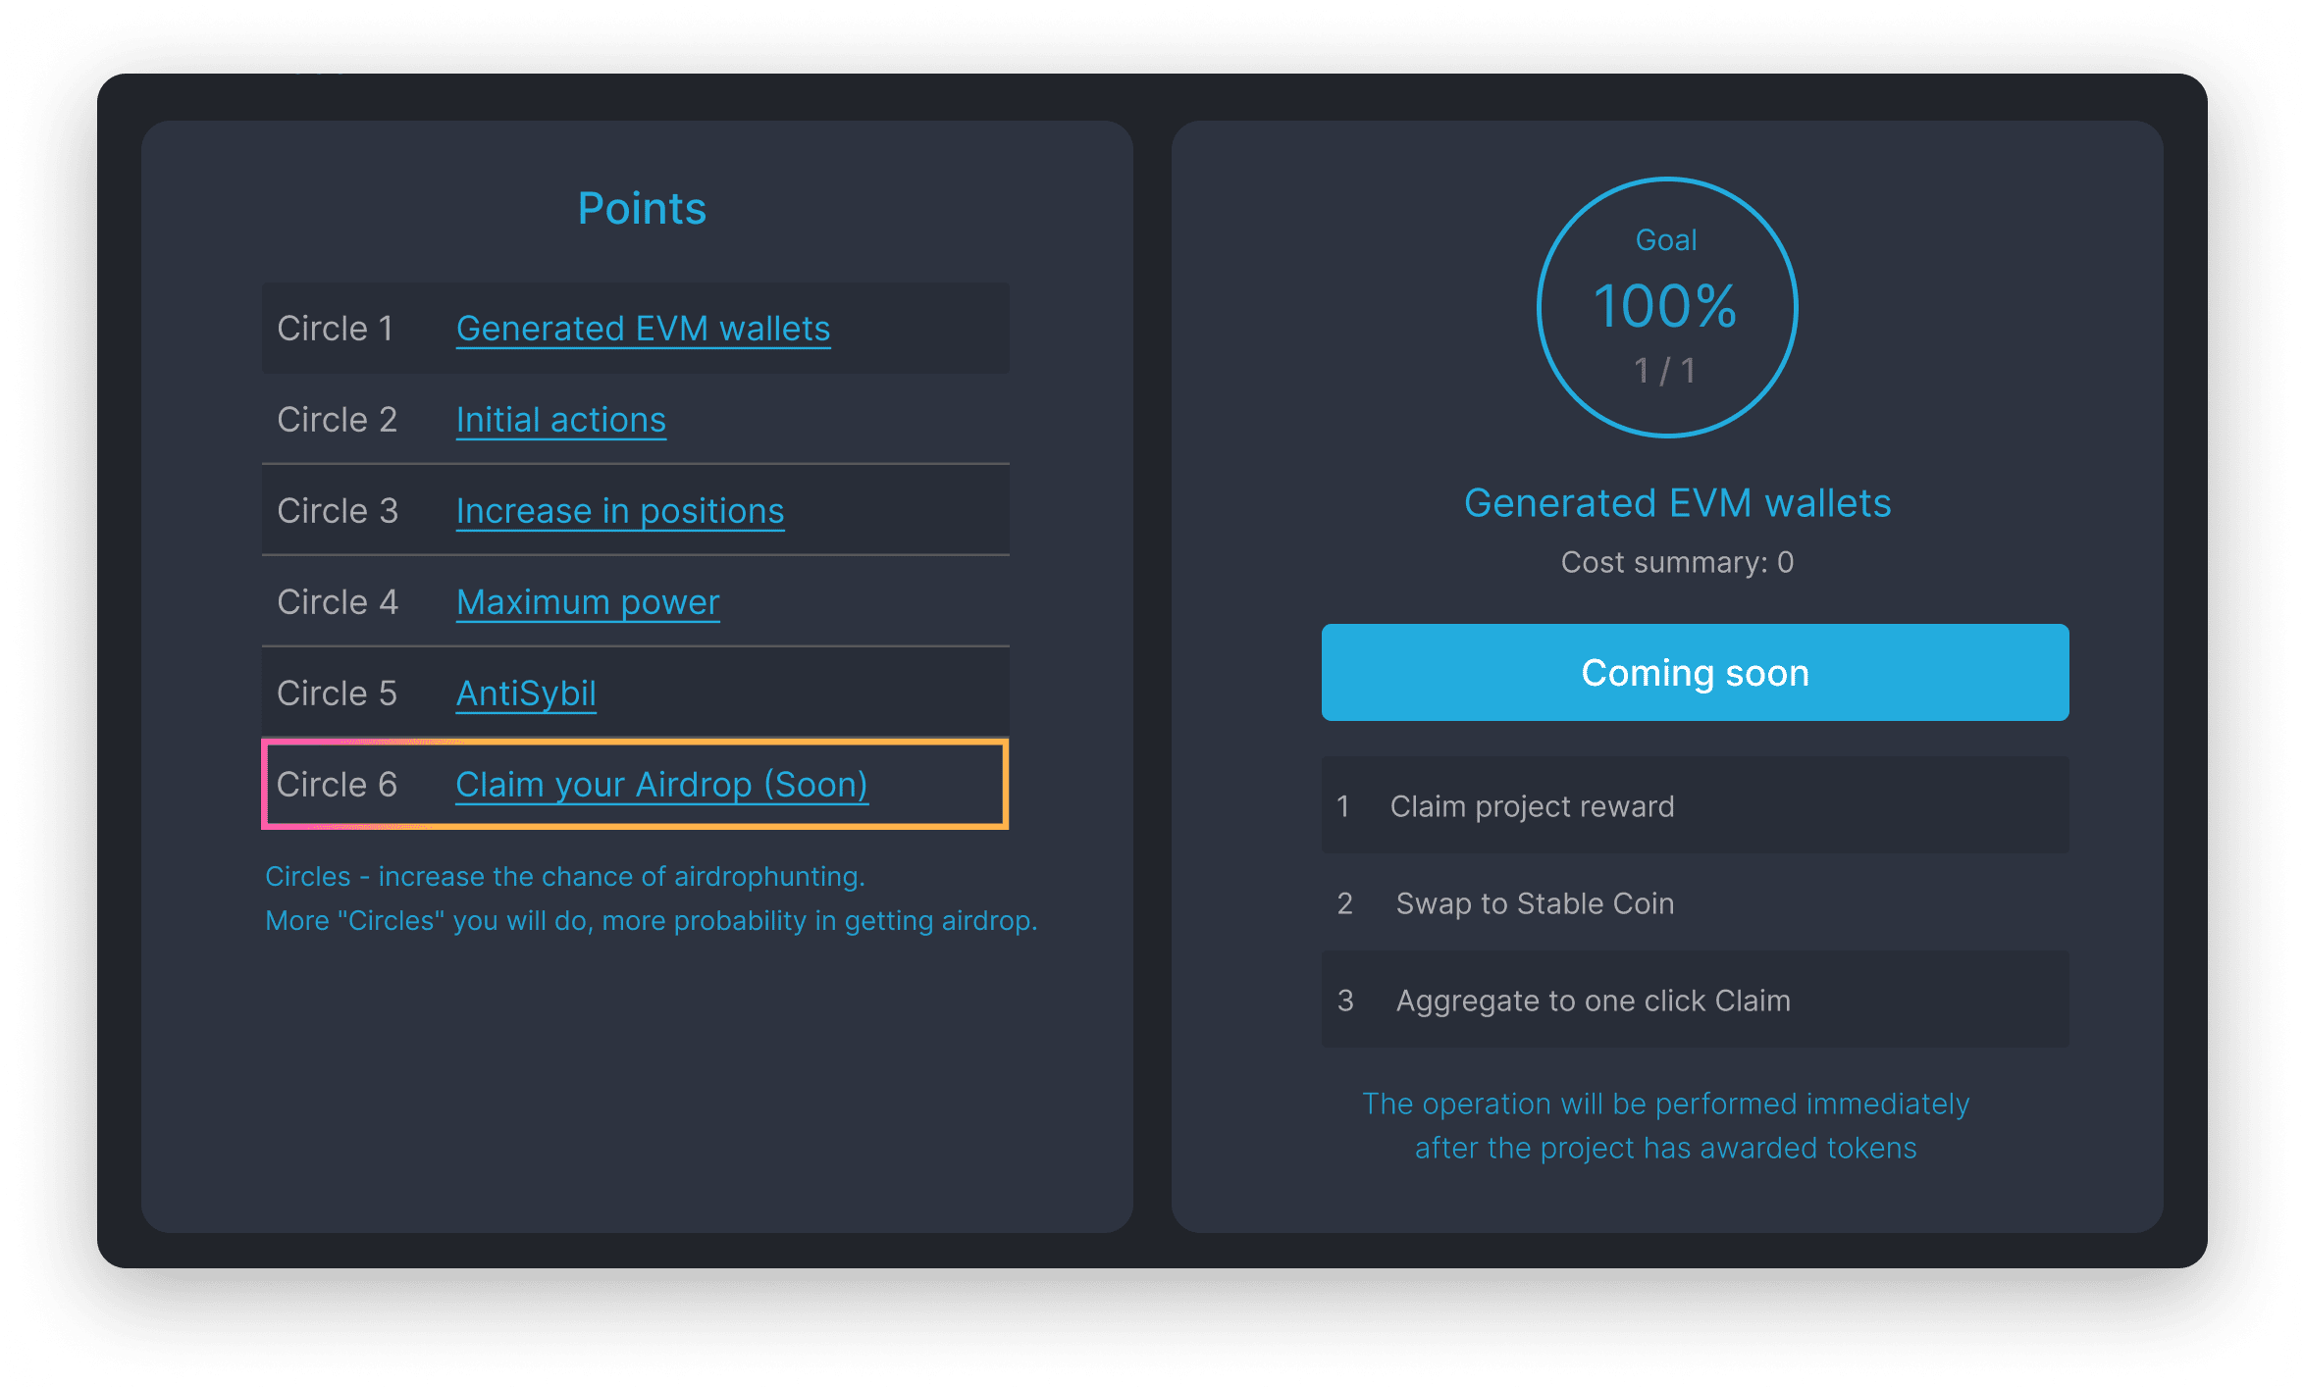Go to the AntiSybil link

[x=526, y=693]
